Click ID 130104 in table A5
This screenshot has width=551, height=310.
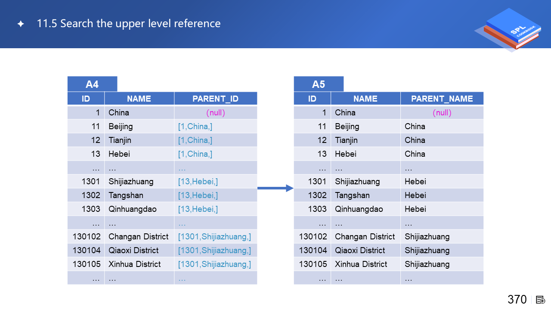pyautogui.click(x=313, y=251)
